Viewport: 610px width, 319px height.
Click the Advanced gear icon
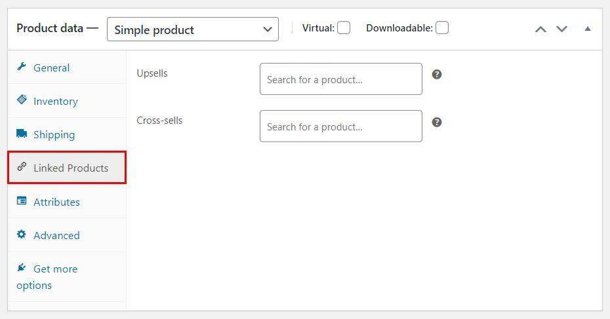22,235
